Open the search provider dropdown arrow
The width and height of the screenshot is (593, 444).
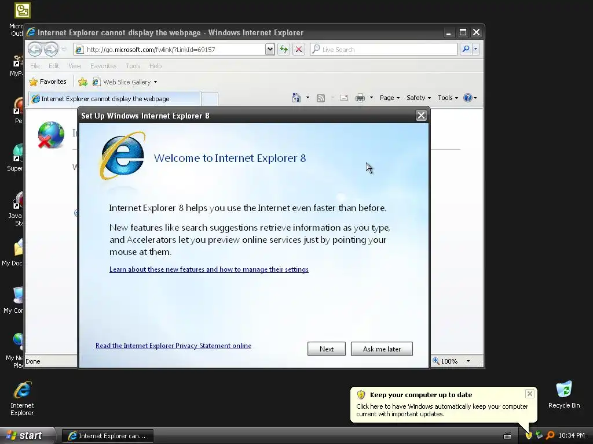tap(476, 49)
